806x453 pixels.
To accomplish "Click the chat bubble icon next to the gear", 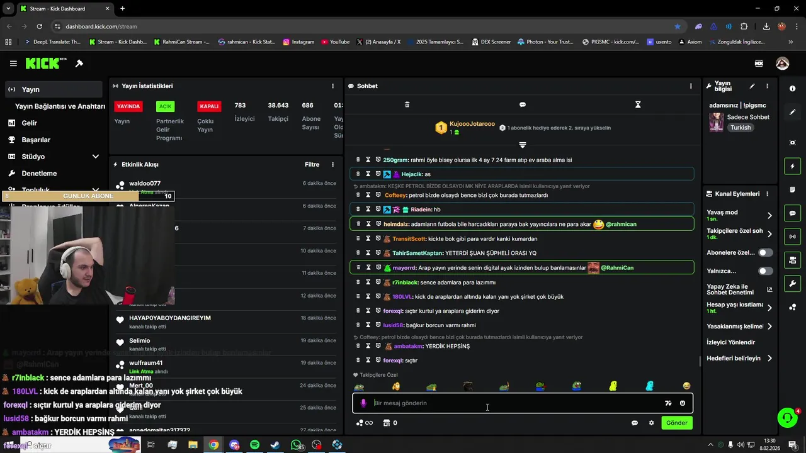I will (635, 423).
